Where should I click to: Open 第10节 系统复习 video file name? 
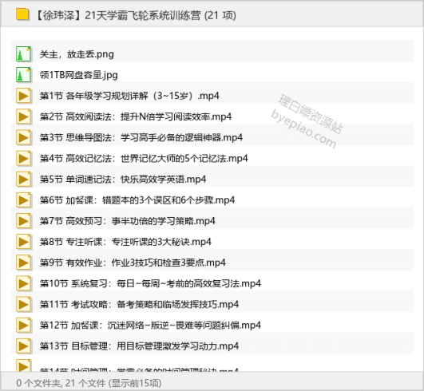(x=150, y=283)
